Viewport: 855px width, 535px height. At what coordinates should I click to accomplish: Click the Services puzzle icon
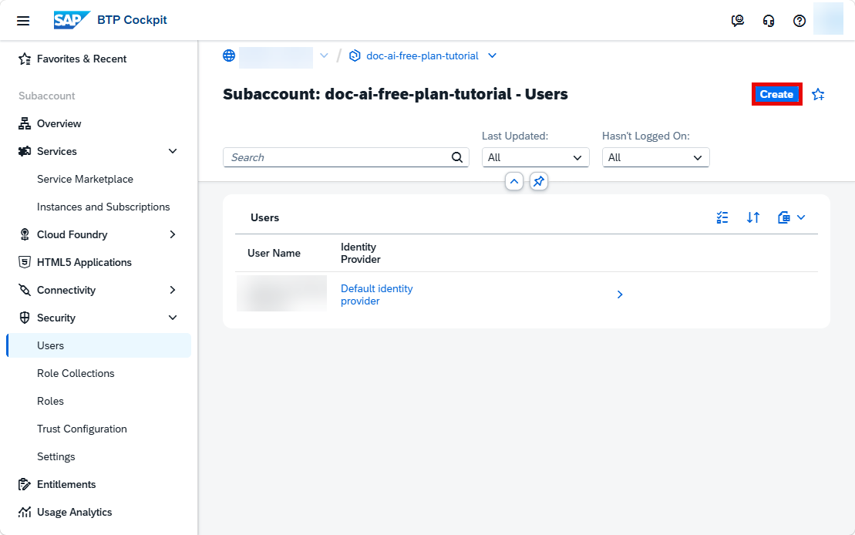[x=25, y=152]
